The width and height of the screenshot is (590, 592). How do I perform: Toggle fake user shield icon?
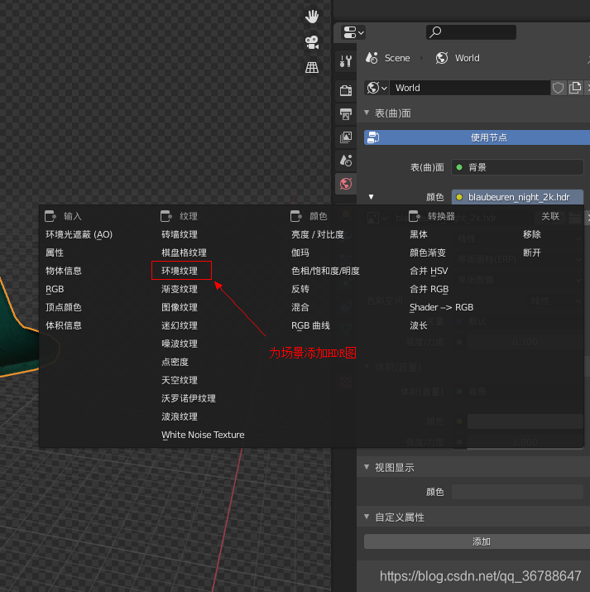click(559, 88)
